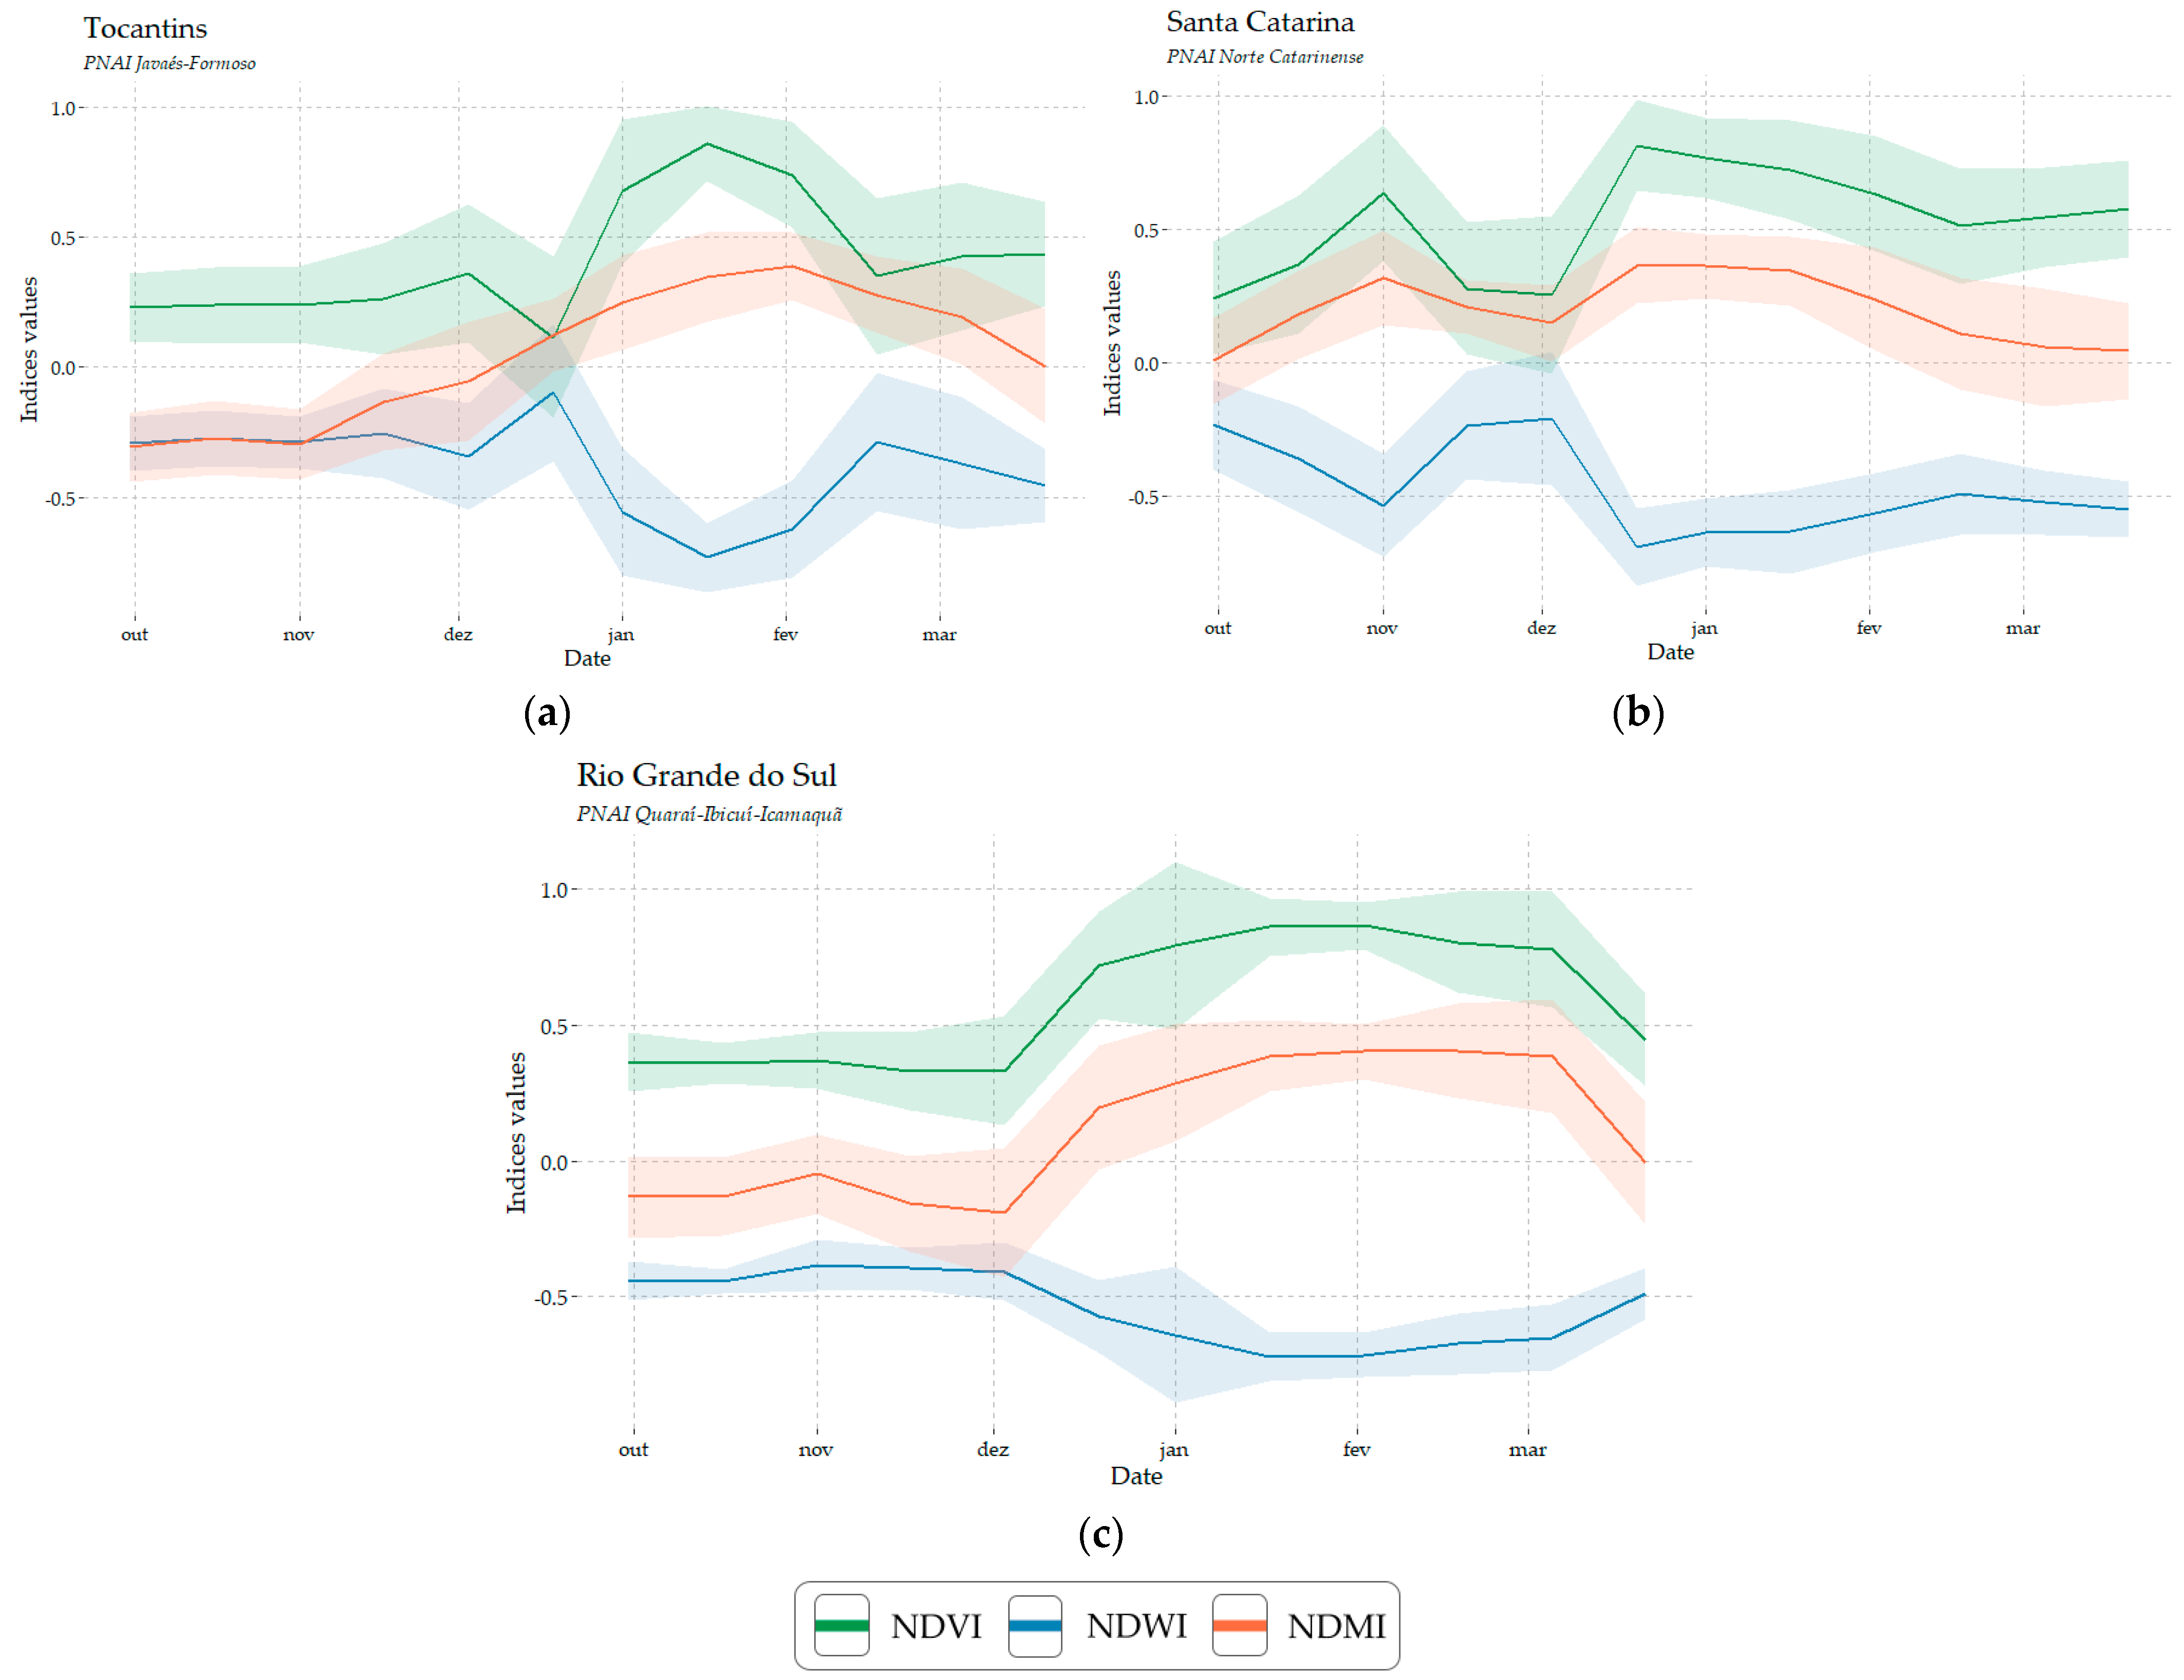The height and width of the screenshot is (1680, 2184).
Task: Click the PNAI Norte Catarinense subtitle
Action: 1264,57
